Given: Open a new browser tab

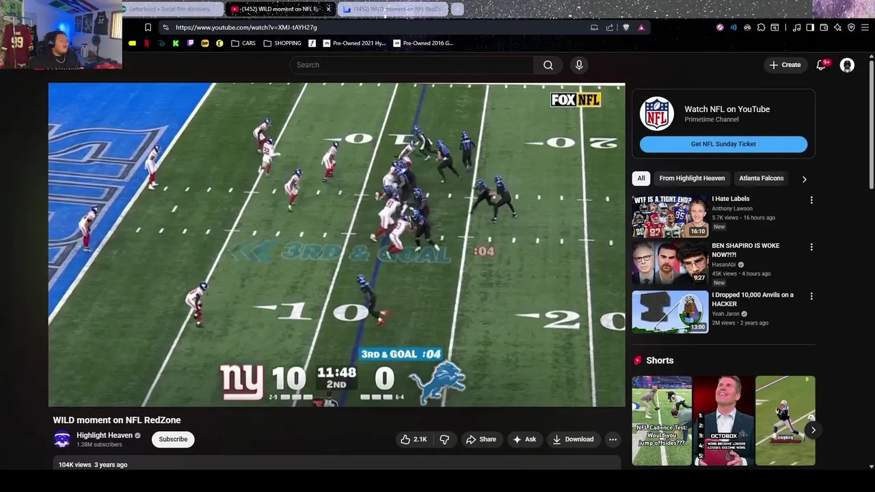Looking at the screenshot, I should pos(457,9).
